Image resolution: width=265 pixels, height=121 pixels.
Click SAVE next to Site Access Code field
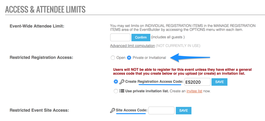point(184,111)
